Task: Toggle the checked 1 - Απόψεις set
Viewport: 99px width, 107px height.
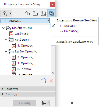Action: [68, 26]
